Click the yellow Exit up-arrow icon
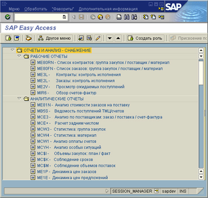This screenshot has width=208, height=198. [x=100, y=17]
